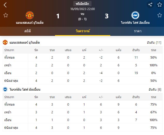
Task: Click the Brighton อันดับ: [6] label
Action: (x=155, y=90)
